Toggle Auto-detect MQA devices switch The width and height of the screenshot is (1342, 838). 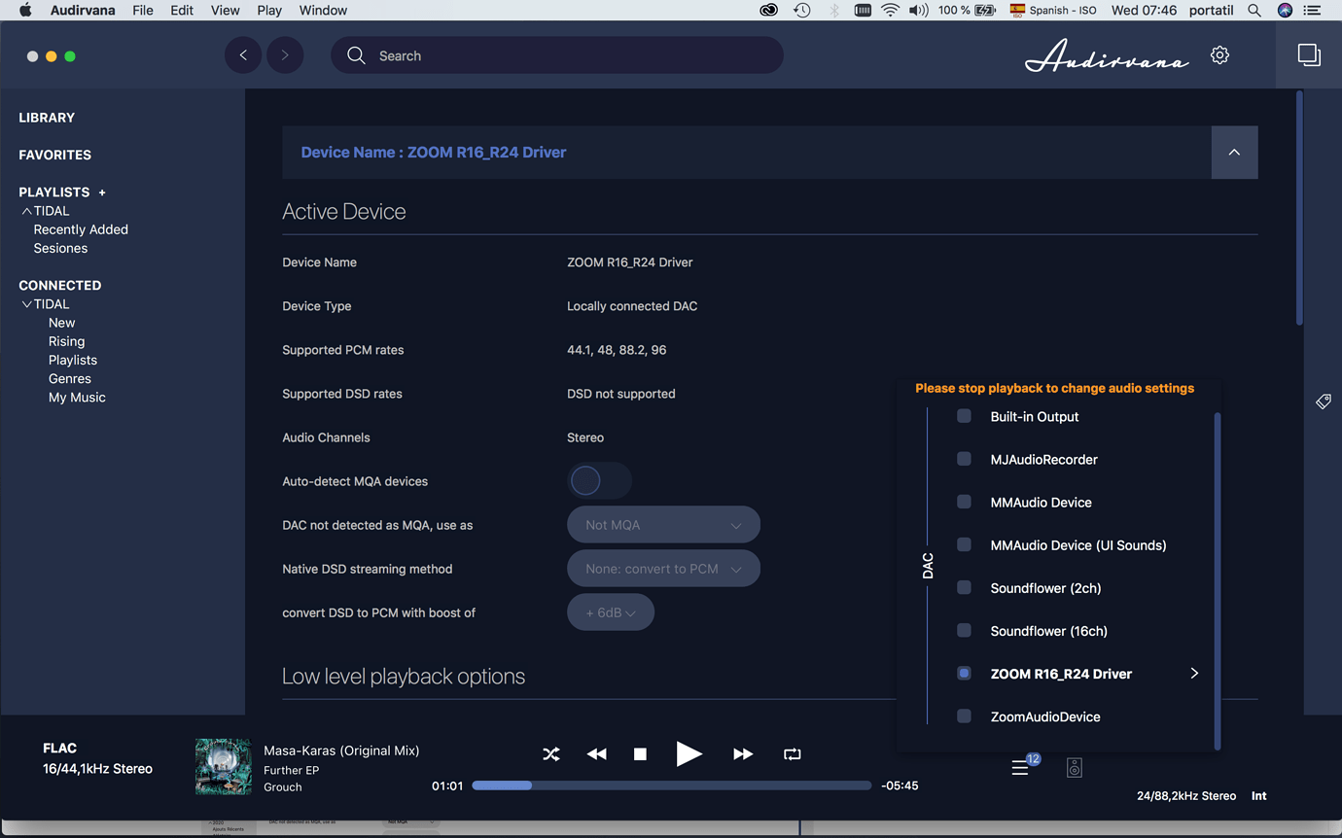click(599, 480)
